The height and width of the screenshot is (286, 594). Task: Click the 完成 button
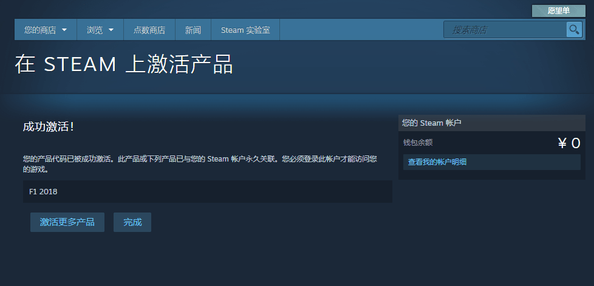pyautogui.click(x=132, y=222)
